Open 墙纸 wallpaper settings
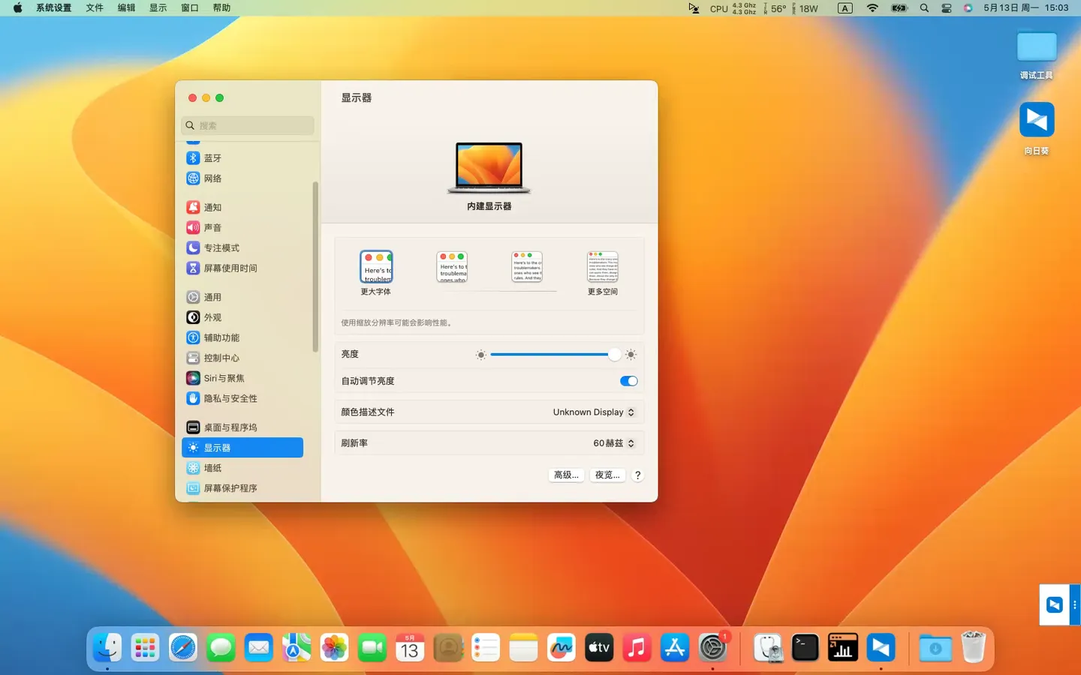The image size is (1081, 675). click(212, 467)
